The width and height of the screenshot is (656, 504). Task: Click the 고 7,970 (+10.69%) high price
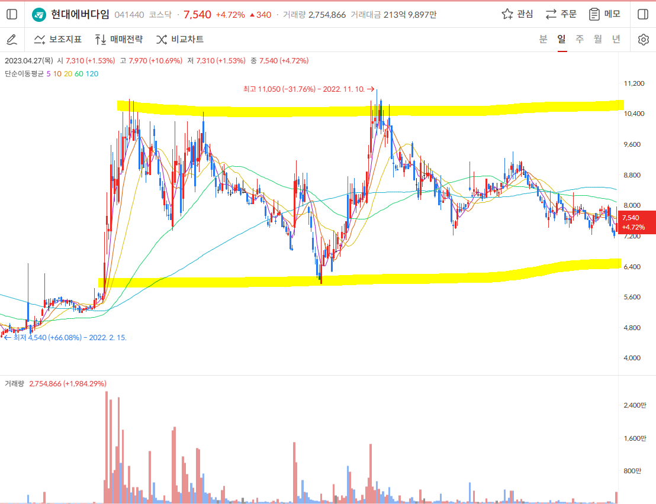pyautogui.click(x=151, y=61)
